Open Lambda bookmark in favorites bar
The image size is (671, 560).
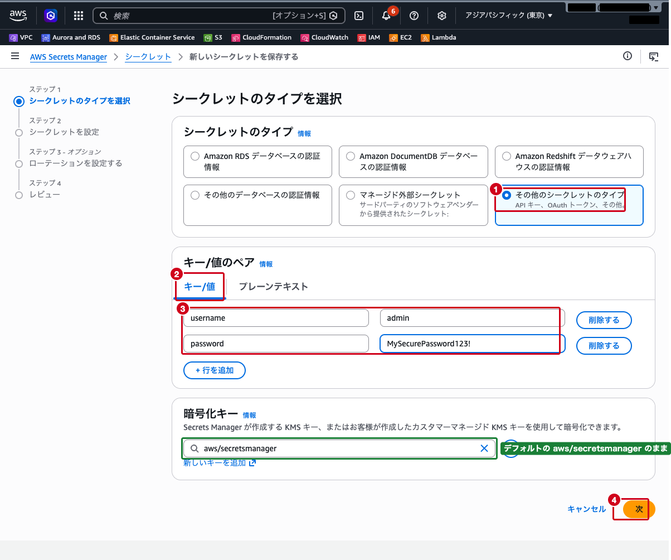coord(439,37)
